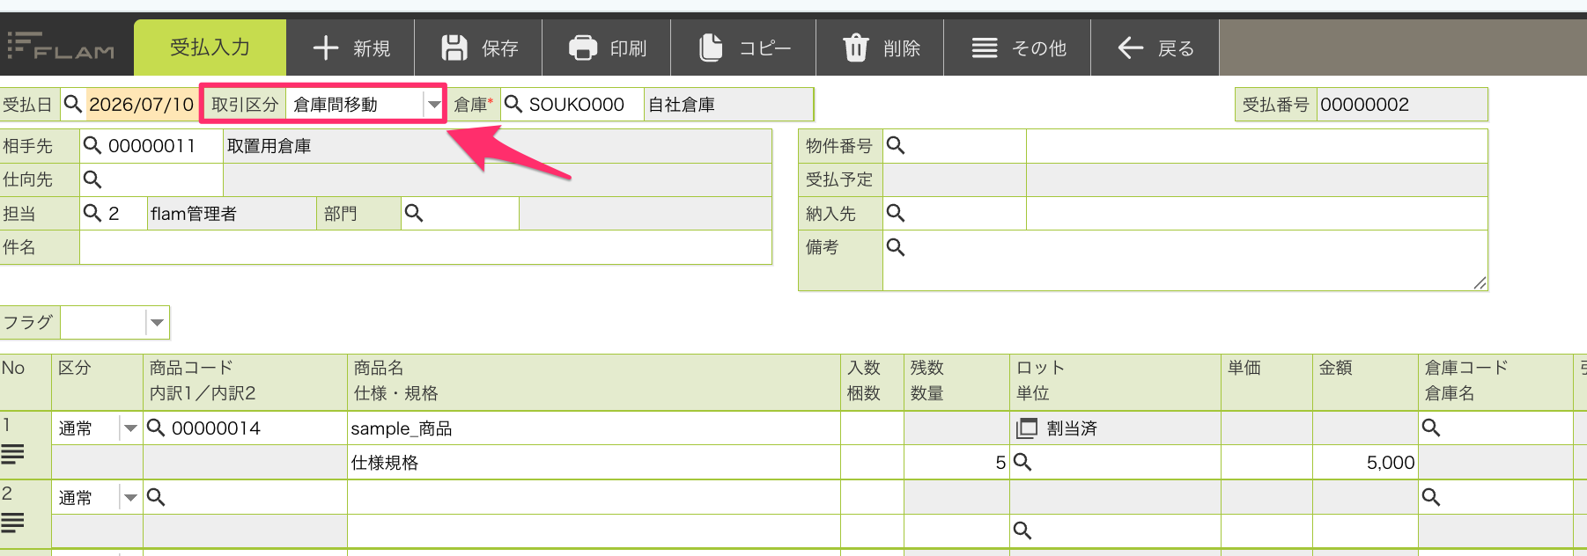Click the 相手先 search icon

(x=92, y=145)
